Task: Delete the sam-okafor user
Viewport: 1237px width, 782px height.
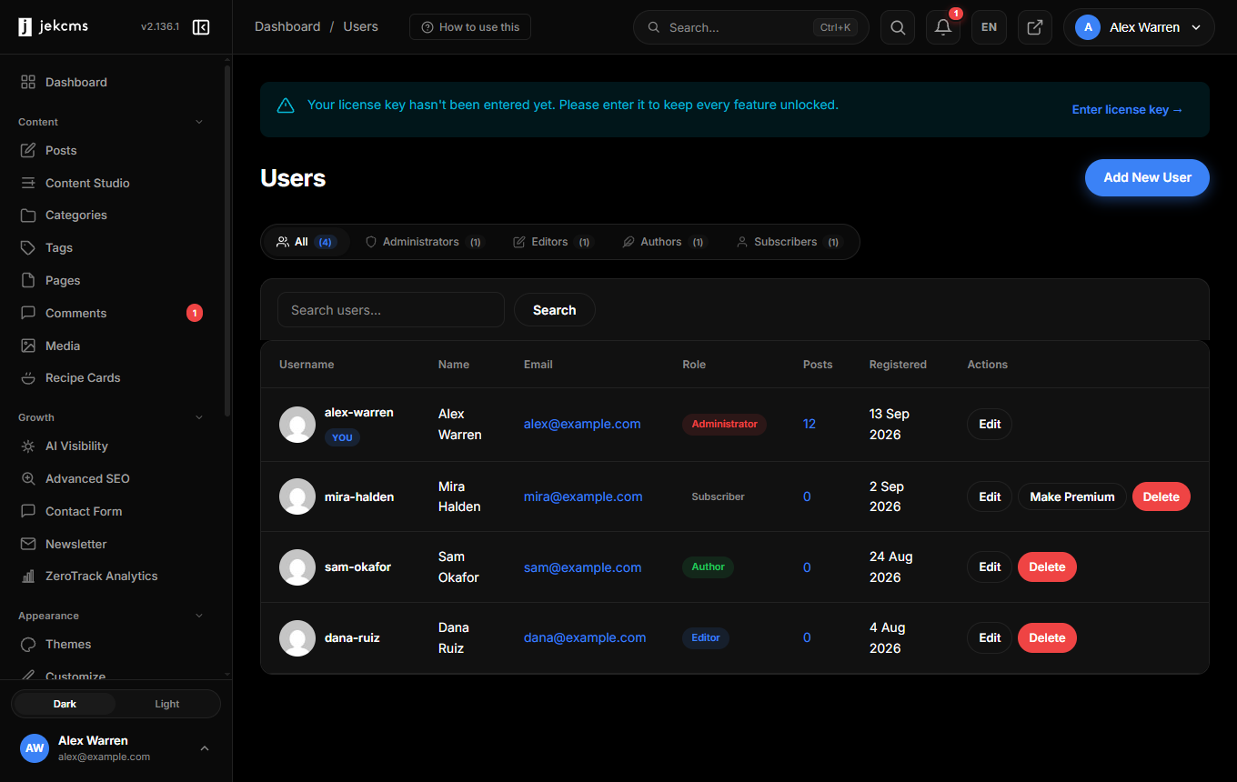Action: click(x=1047, y=567)
